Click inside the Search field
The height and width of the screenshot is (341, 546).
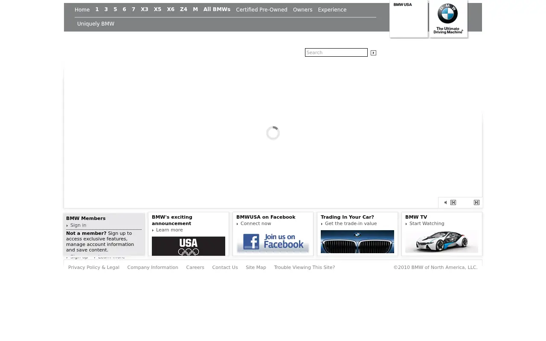[336, 52]
